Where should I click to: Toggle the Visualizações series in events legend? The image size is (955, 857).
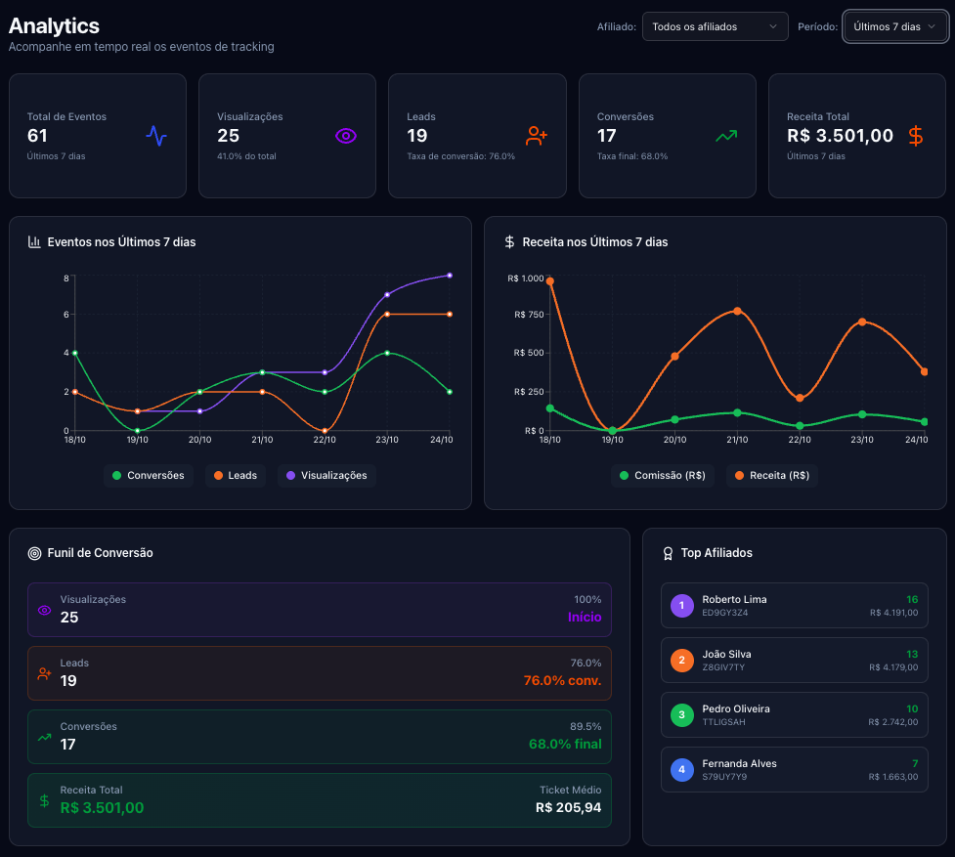coord(326,476)
